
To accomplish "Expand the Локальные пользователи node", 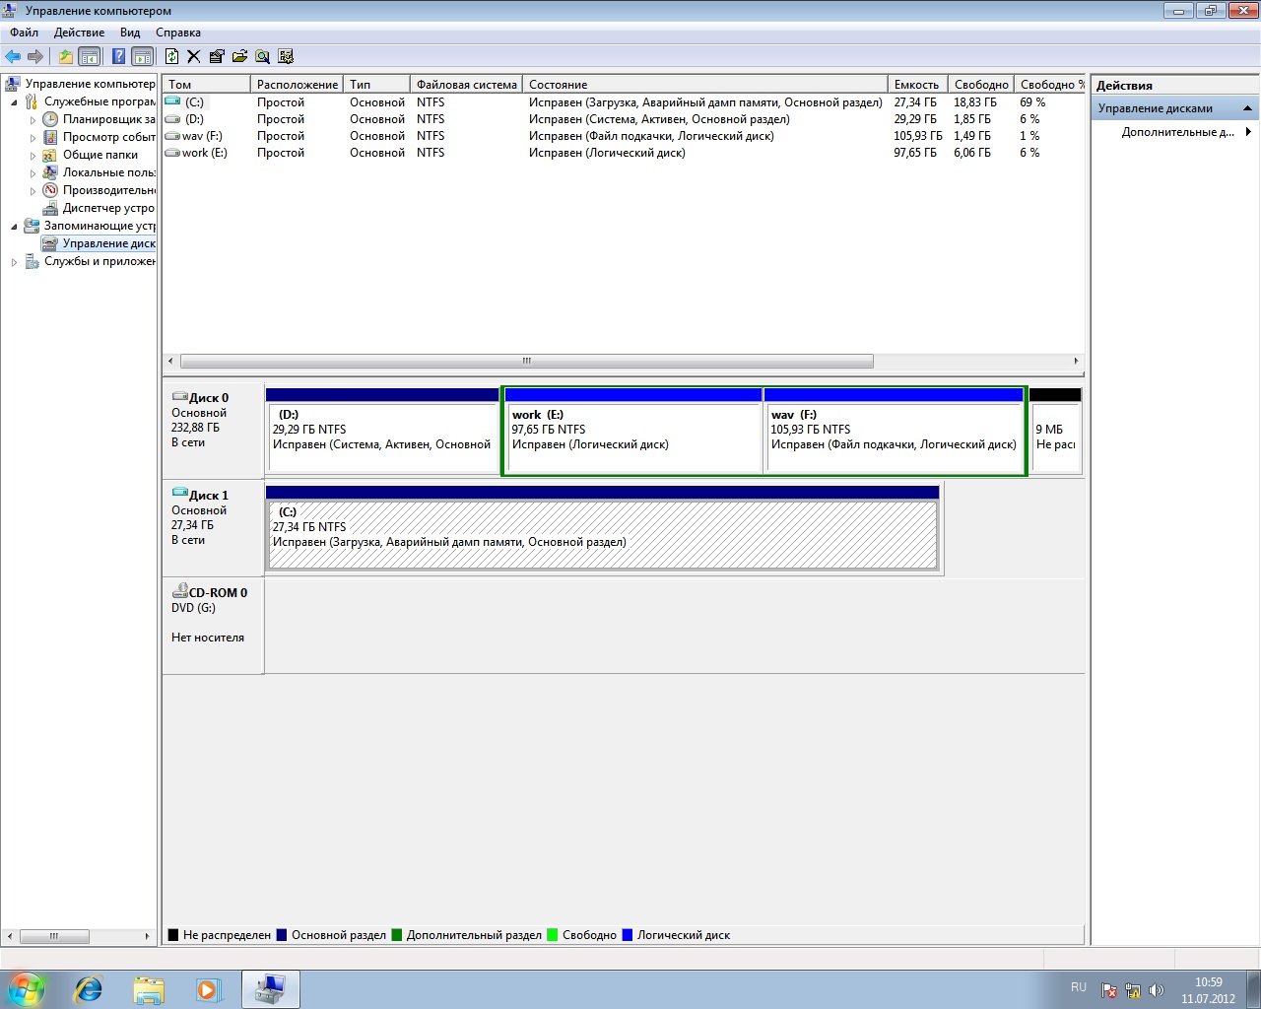I will 33,172.
